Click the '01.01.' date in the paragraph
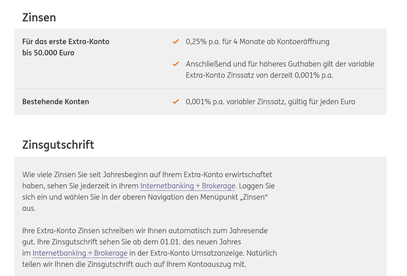 [170, 242]
